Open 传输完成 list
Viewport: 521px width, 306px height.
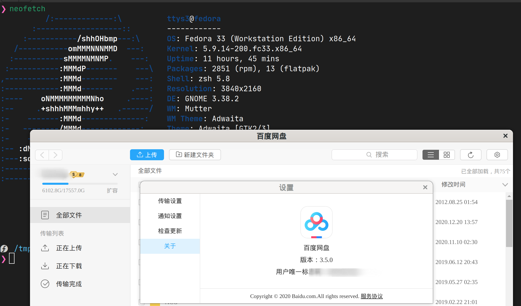coord(69,284)
